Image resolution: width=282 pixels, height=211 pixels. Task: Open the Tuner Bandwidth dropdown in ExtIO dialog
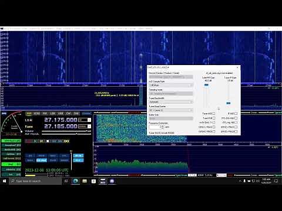coord(171,102)
